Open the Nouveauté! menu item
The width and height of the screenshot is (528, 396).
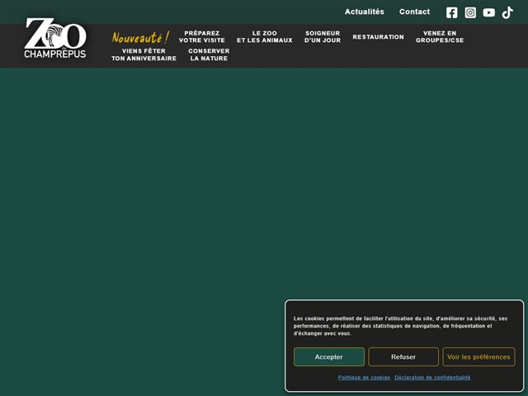(x=140, y=38)
